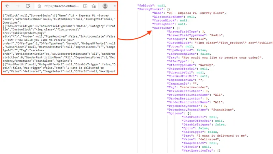Click the "DisableTrigger" line
273x154 pixels.
(204, 125)
